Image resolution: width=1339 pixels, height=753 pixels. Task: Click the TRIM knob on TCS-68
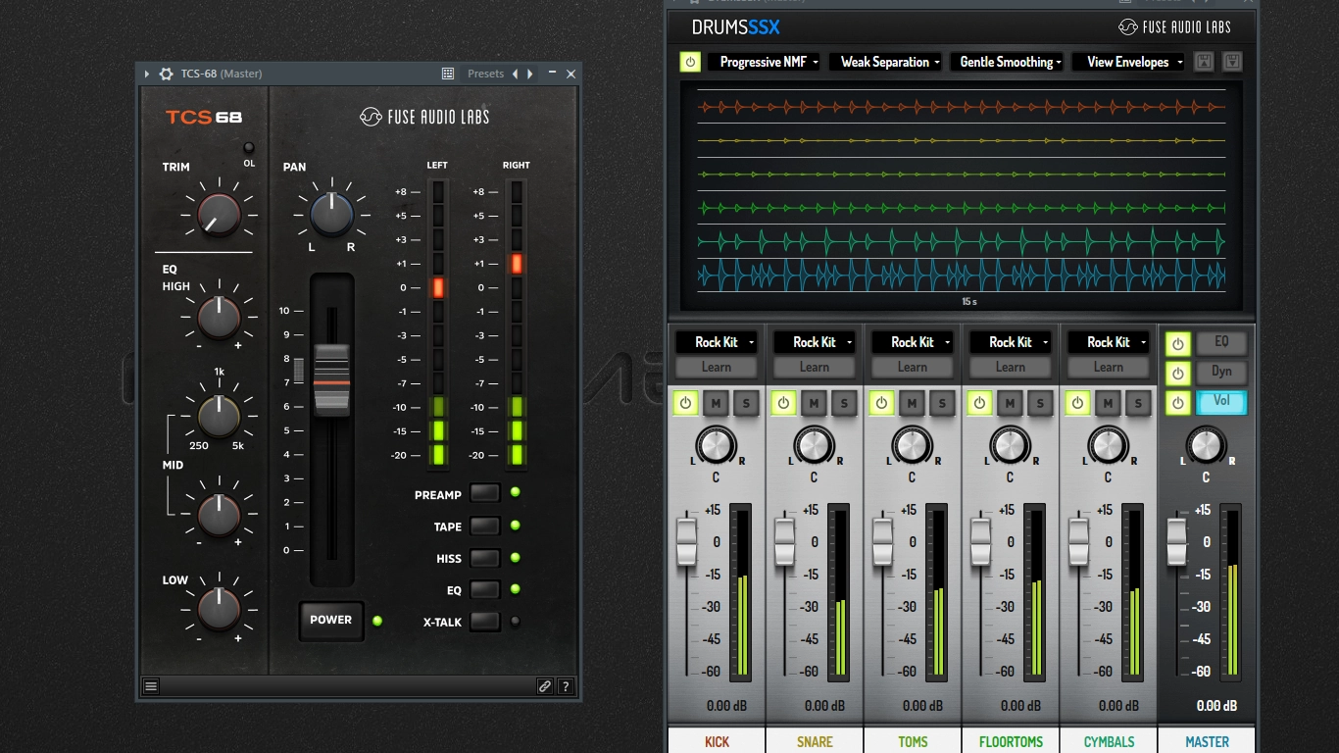tap(219, 214)
